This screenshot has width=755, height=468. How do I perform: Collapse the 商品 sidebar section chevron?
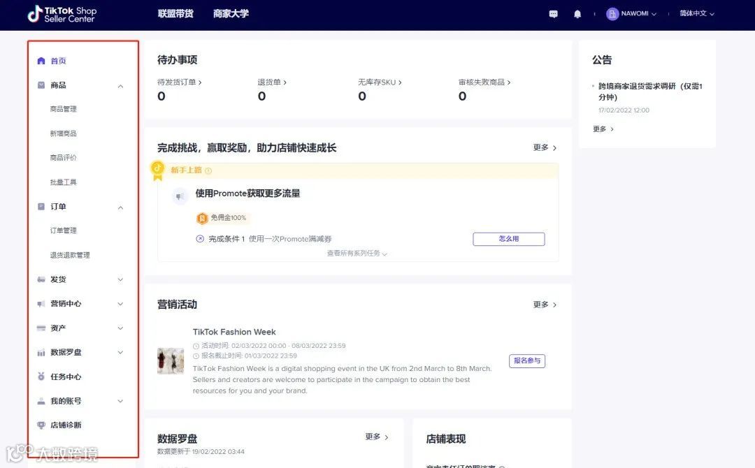(x=120, y=86)
